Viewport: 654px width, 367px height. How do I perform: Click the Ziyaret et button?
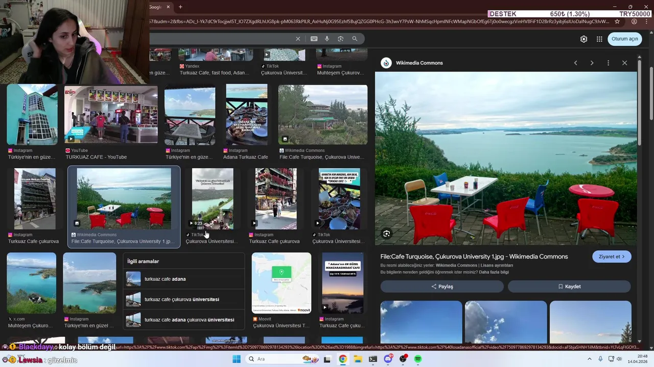(612, 256)
